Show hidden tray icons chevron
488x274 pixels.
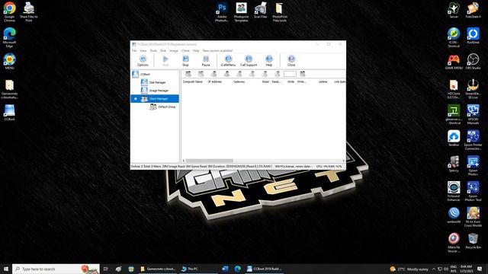coord(433,269)
